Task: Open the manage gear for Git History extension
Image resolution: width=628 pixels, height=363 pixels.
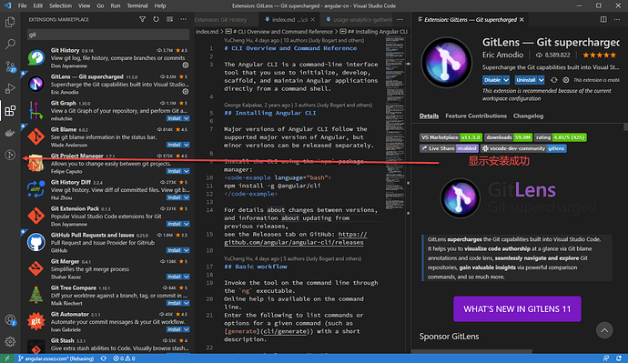Action: [186, 66]
